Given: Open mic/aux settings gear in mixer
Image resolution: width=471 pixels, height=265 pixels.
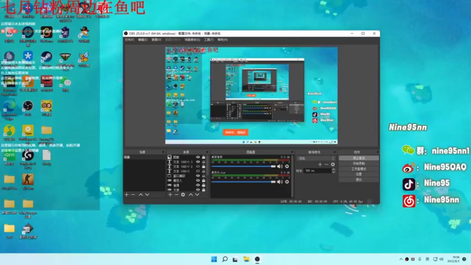Looking at the screenshot, I should click(287, 182).
